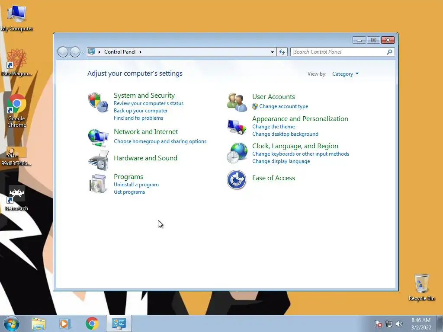Select Google Chrome desktop shortcut
Viewport: 443px width, 332px height.
coord(17,111)
